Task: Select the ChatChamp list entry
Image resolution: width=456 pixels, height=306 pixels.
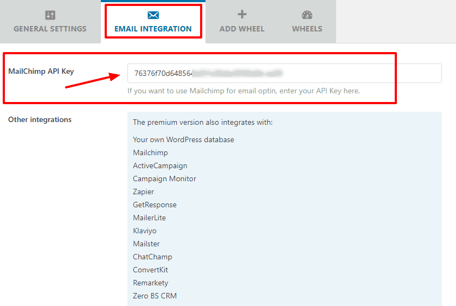Action: [152, 257]
